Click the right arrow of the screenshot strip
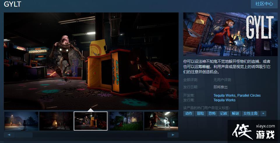The image size is (280, 143). 173,135
